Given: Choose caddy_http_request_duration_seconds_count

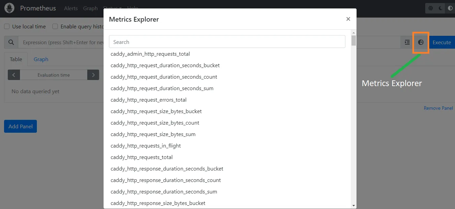Looking at the screenshot, I should tap(164, 77).
